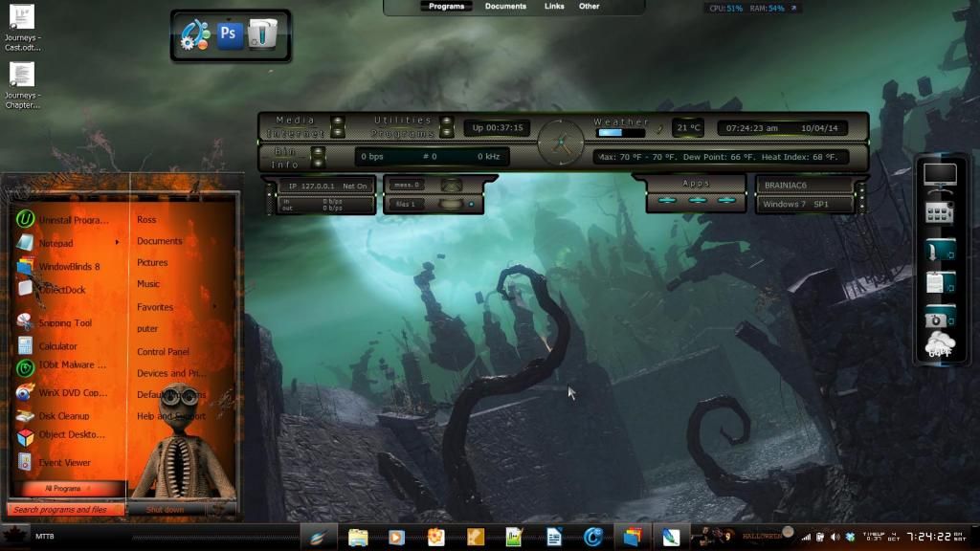The image size is (980, 551).
Task: Click the weather progress bar
Action: point(620,133)
